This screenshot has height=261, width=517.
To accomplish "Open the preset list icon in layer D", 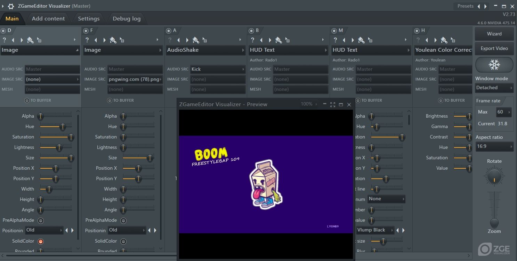I will click(x=39, y=40).
